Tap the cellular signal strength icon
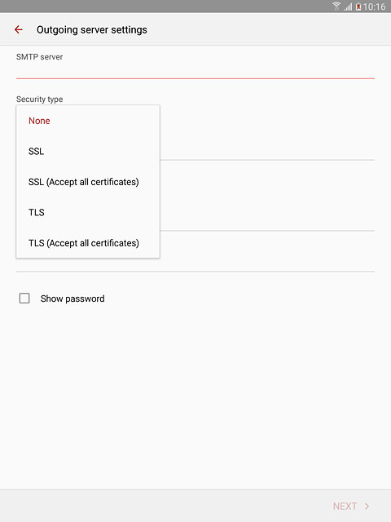391x522 pixels. point(348,7)
